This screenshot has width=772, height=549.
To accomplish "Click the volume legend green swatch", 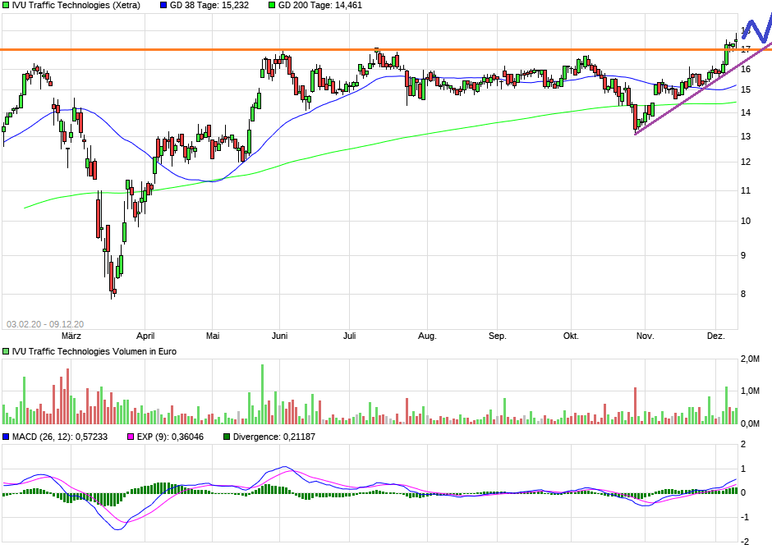I will coord(6,352).
